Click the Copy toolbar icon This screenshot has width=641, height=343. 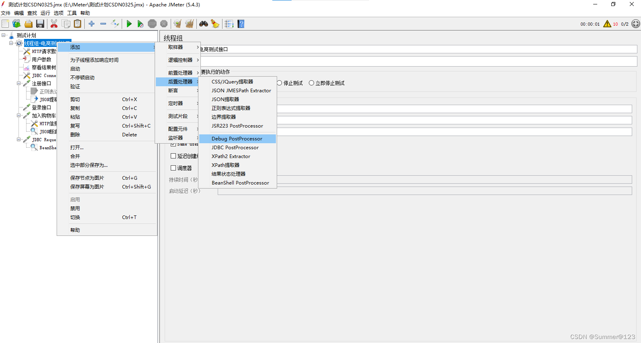66,24
